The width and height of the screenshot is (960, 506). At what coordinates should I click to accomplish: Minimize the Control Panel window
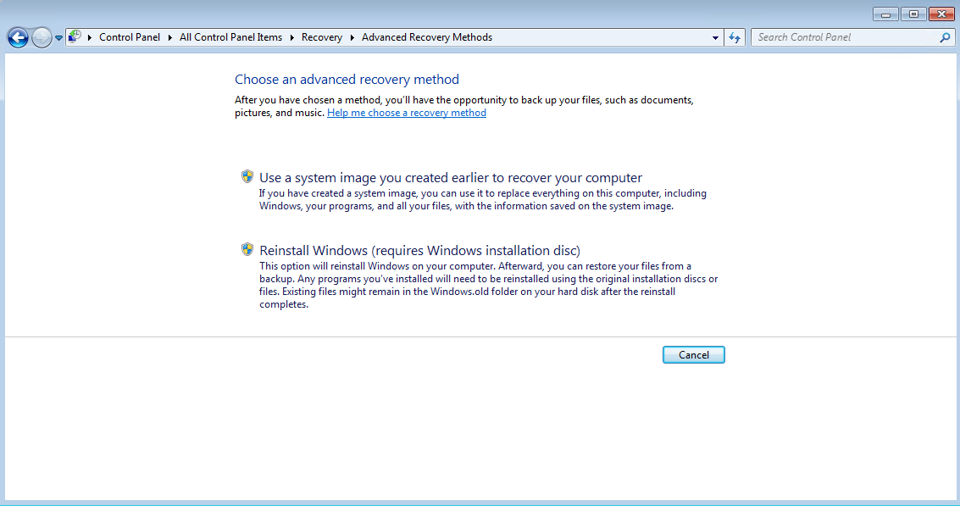(x=885, y=14)
